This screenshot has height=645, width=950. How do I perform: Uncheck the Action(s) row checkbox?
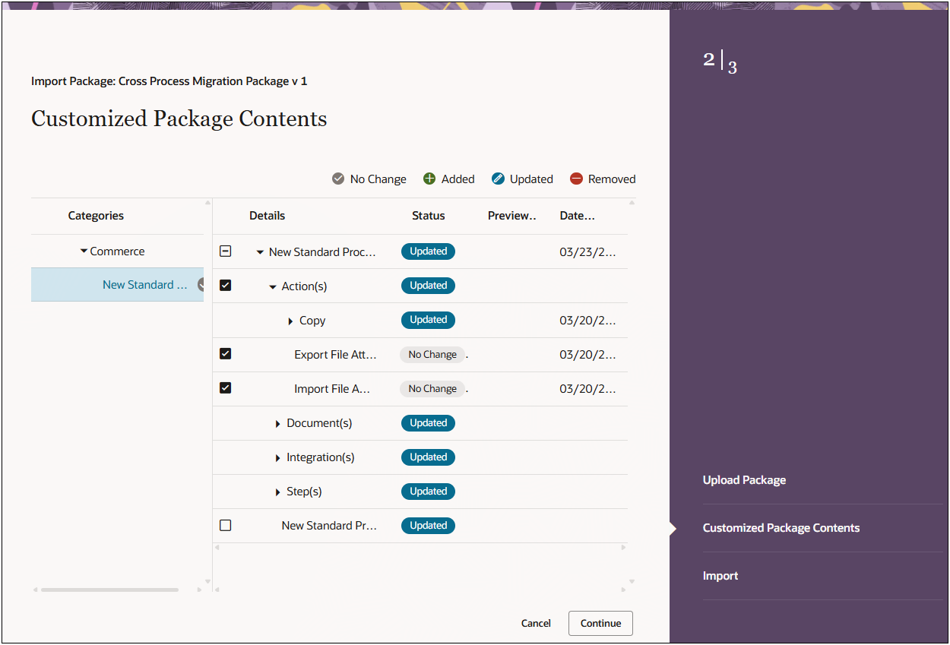pyautogui.click(x=225, y=286)
